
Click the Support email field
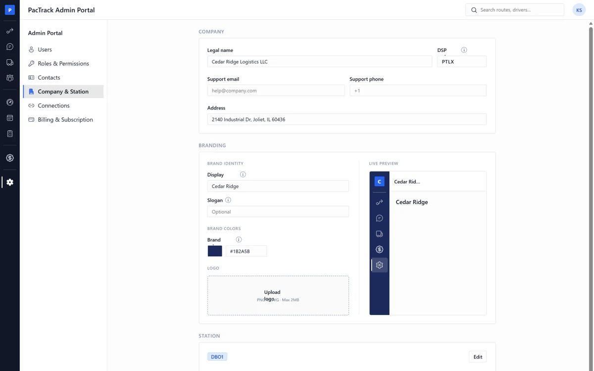click(x=276, y=91)
